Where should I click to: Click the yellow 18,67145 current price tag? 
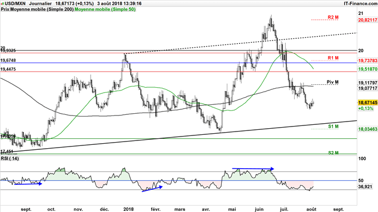point(367,103)
